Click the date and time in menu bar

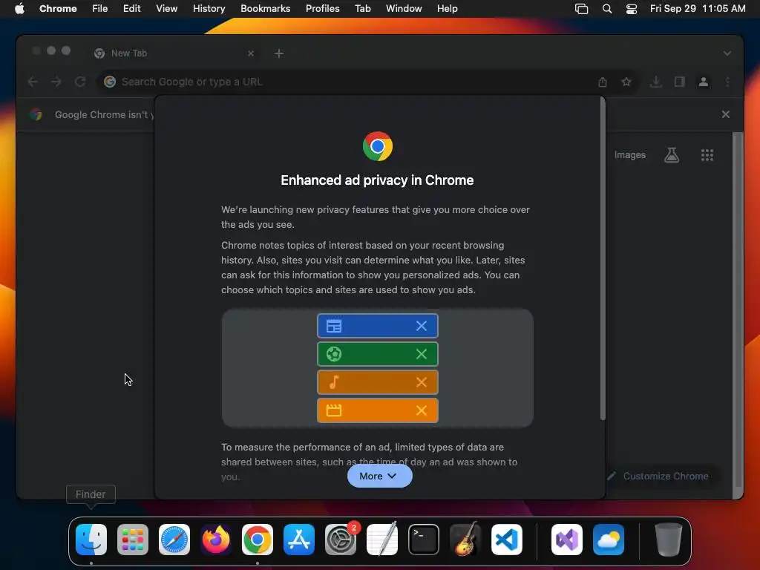698,8
